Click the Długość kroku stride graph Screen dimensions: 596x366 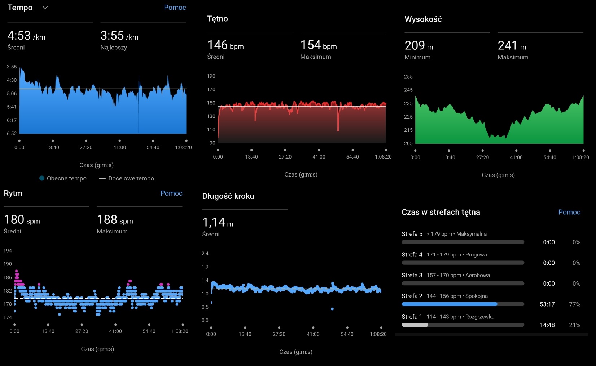tap(296, 289)
